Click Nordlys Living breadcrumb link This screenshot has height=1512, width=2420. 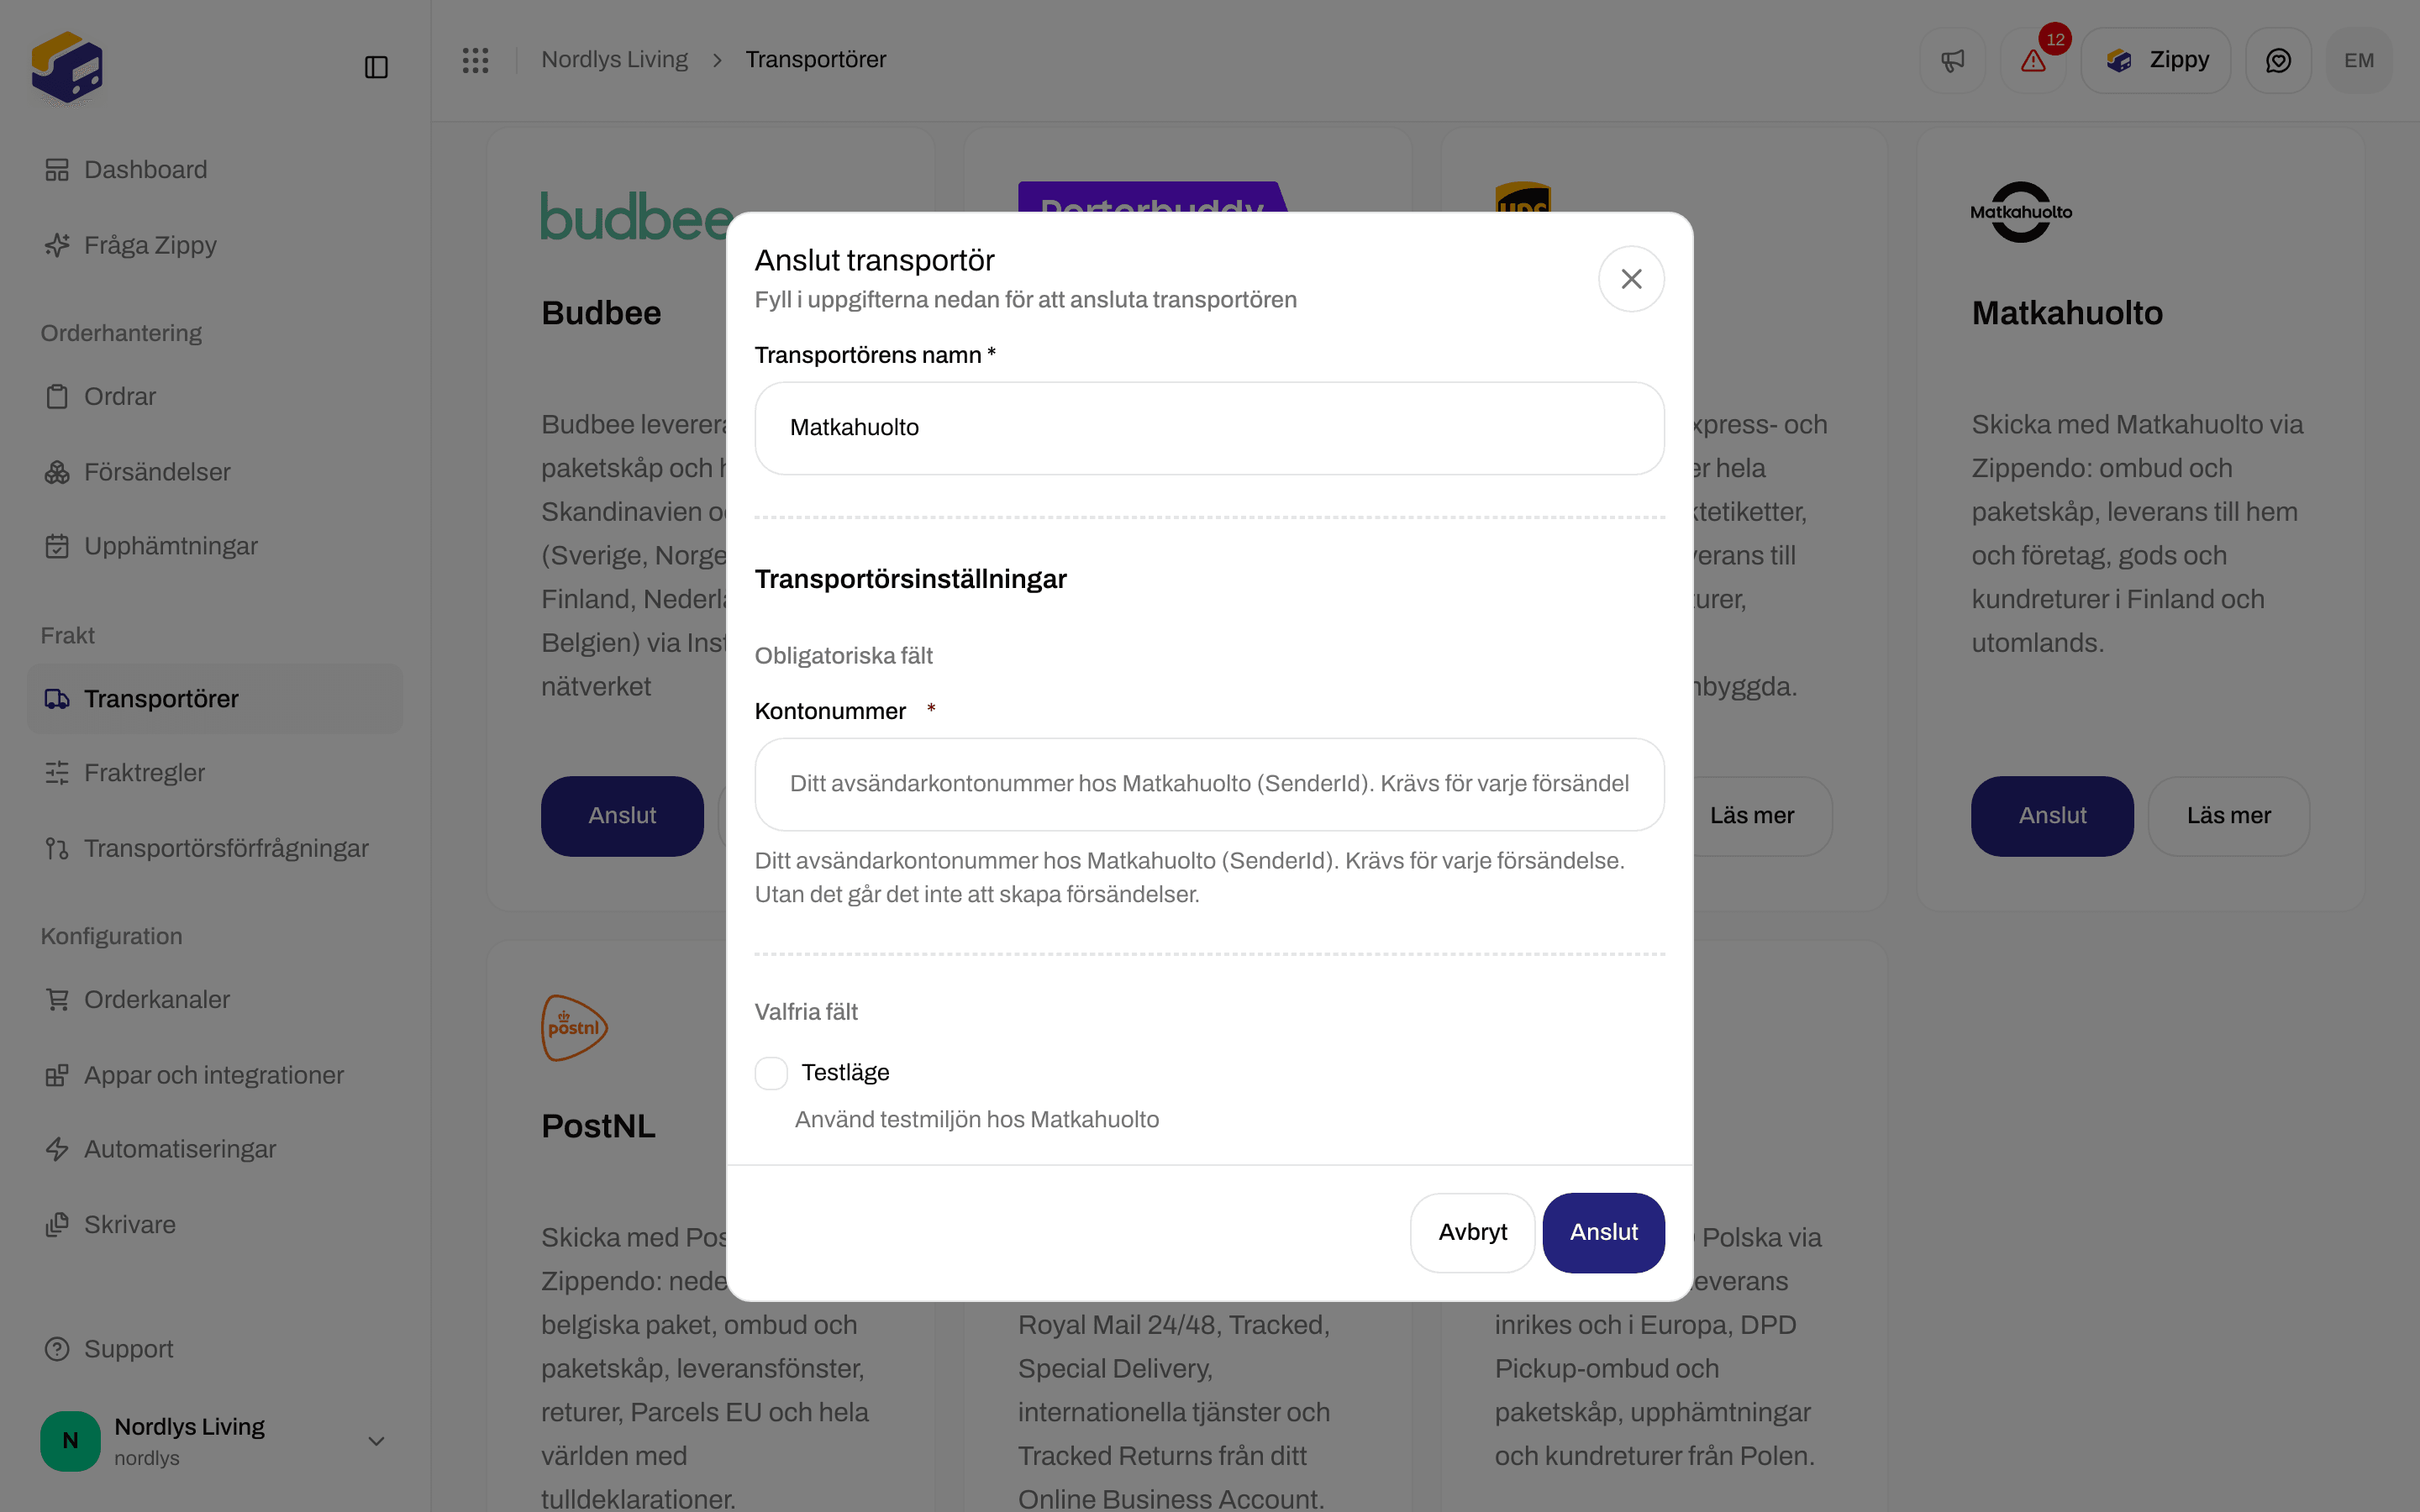tap(614, 60)
